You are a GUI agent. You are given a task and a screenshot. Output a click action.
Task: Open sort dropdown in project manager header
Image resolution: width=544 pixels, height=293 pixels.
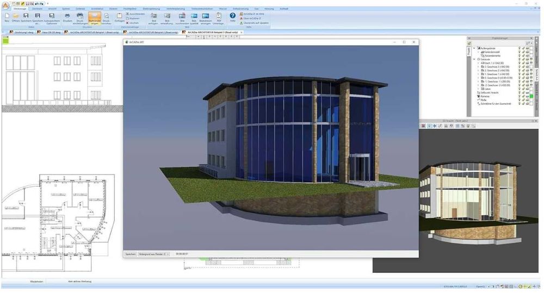(528, 43)
